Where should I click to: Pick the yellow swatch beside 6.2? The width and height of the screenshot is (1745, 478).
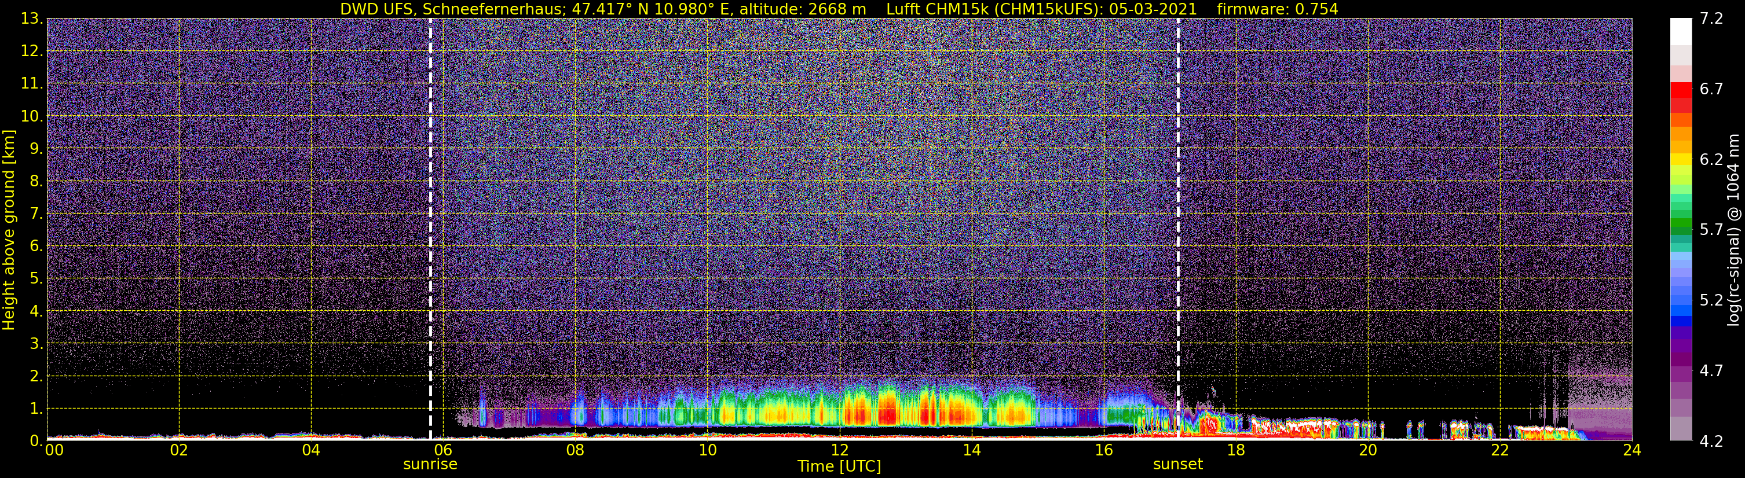[x=1681, y=160]
